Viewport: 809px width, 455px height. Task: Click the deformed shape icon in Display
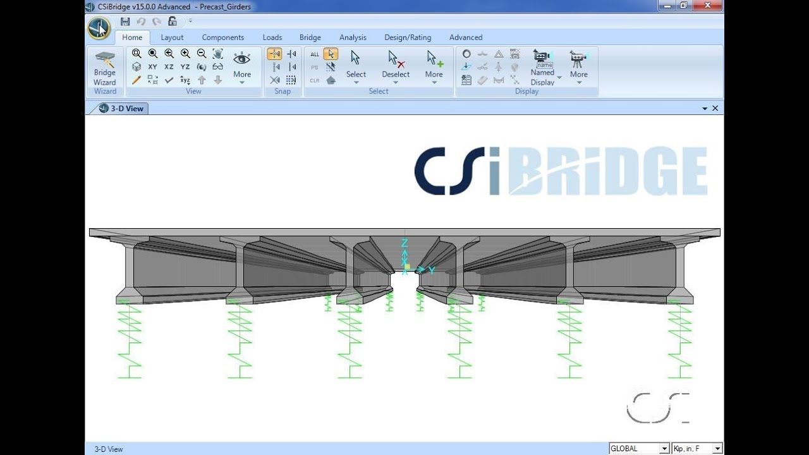(x=482, y=54)
